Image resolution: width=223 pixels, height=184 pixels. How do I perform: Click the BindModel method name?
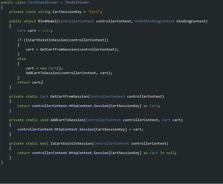click(x=47, y=21)
